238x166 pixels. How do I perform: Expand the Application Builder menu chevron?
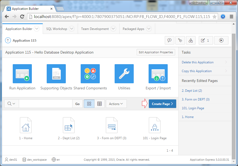(37, 29)
